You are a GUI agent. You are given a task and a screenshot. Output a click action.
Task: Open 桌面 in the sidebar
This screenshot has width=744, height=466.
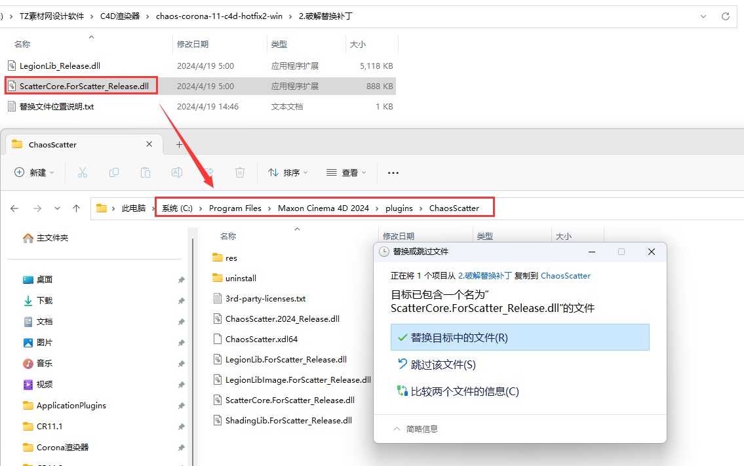tap(38, 279)
